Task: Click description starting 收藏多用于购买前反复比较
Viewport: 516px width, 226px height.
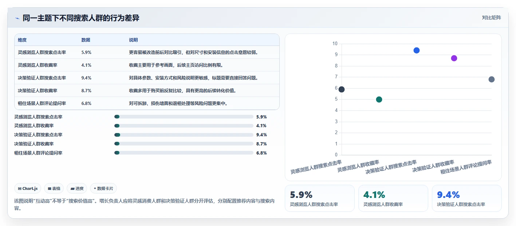Action: 182,90
